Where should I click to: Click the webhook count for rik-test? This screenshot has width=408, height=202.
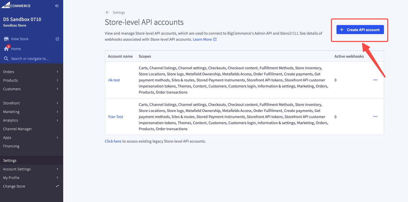[x=335, y=80]
